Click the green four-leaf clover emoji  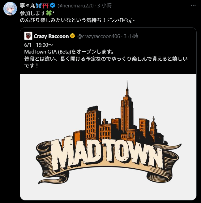49,13
